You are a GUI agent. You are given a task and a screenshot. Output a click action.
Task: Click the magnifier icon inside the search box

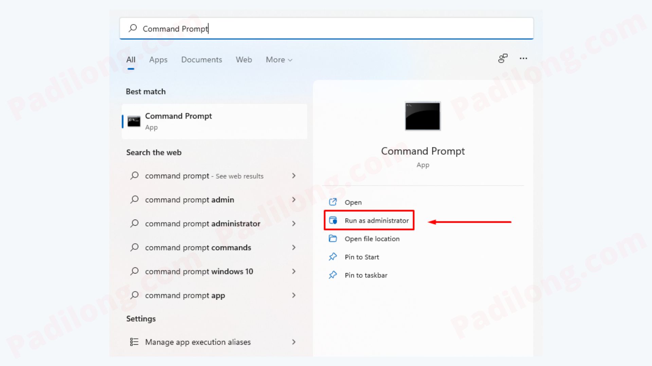(x=132, y=28)
